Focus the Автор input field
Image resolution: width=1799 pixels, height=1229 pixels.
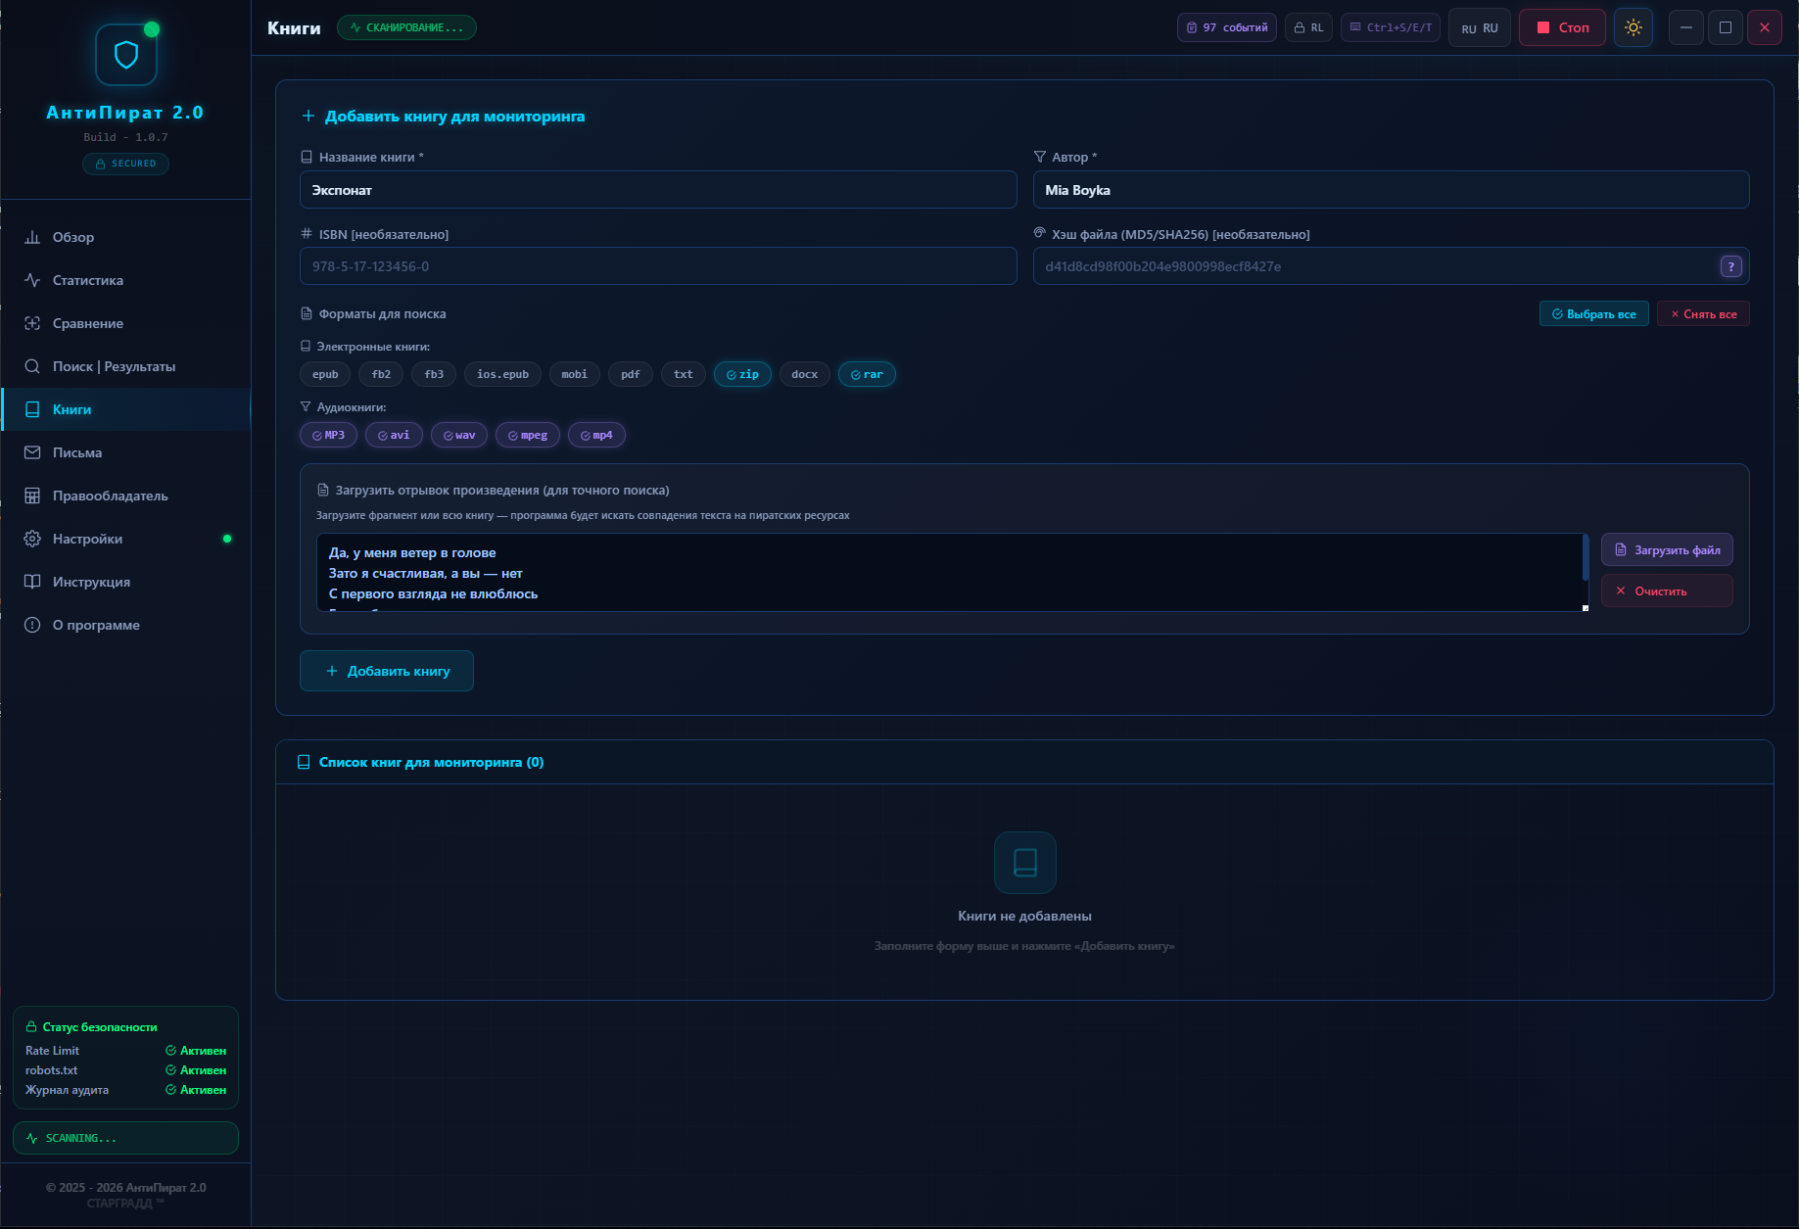coord(1392,190)
